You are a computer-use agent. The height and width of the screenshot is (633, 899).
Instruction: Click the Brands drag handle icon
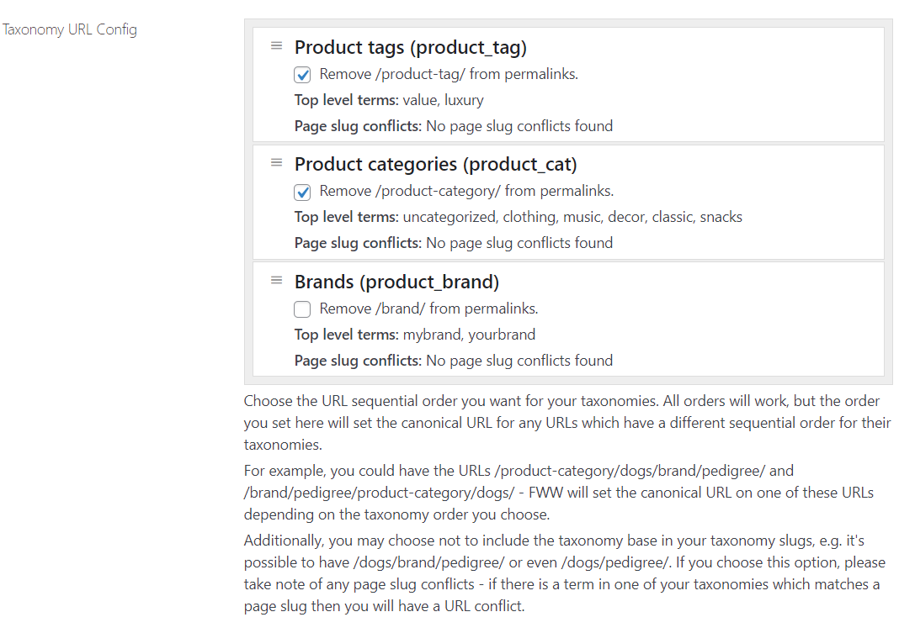(276, 281)
